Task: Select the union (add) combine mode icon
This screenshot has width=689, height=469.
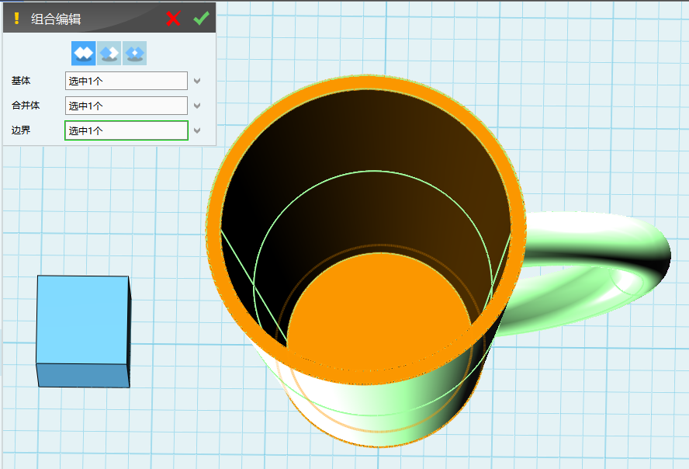Action: pyautogui.click(x=84, y=53)
